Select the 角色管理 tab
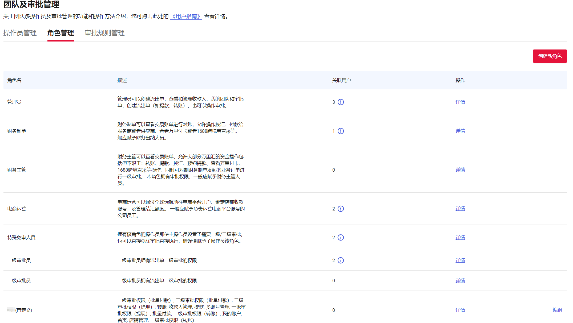This screenshot has width=573, height=323. click(x=60, y=33)
